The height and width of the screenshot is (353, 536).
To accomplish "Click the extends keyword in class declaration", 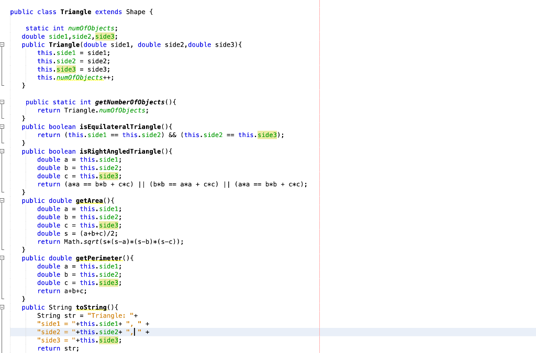I will pyautogui.click(x=108, y=12).
